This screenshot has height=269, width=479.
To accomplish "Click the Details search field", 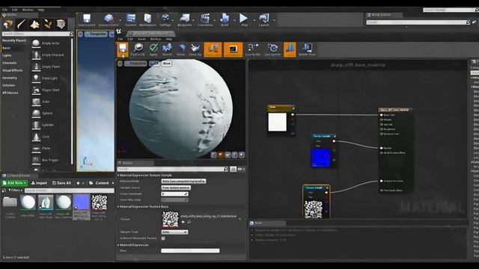I will (x=173, y=169).
